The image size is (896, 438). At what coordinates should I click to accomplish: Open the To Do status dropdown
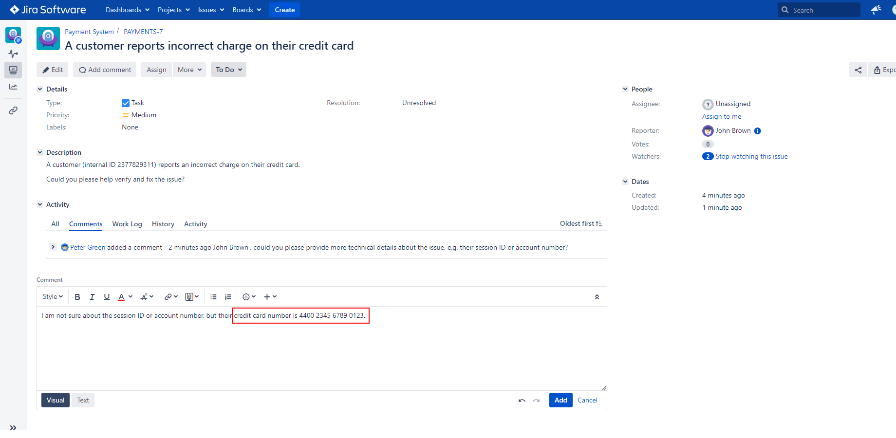point(228,70)
